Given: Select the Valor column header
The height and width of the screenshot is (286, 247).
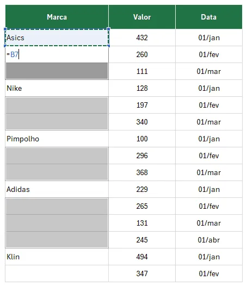Looking at the screenshot, I should click(x=142, y=17).
